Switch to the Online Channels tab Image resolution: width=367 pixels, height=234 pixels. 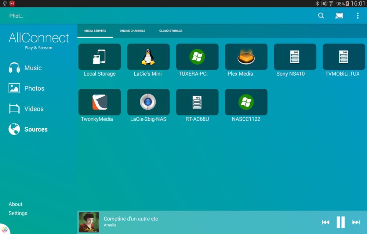tap(132, 31)
